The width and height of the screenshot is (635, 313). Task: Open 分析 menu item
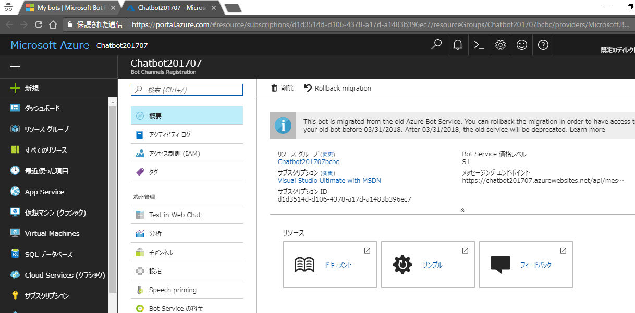click(187, 233)
